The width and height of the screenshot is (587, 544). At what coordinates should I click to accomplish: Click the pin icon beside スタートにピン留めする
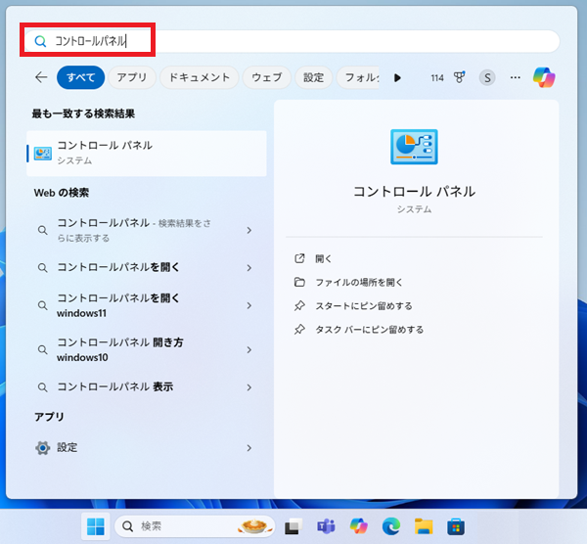(x=299, y=306)
